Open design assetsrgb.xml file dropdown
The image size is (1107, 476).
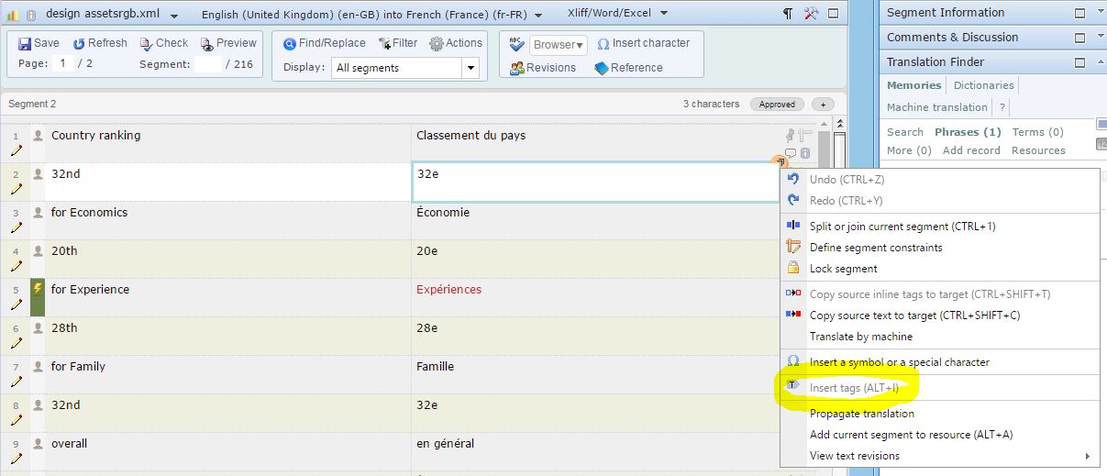click(x=173, y=16)
